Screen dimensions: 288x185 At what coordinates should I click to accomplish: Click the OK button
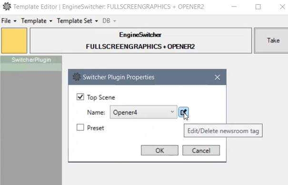[x=159, y=150]
